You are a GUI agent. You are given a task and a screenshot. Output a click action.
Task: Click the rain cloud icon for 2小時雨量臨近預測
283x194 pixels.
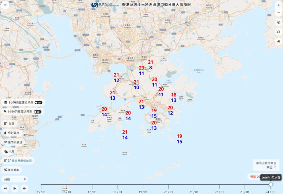tap(6, 102)
